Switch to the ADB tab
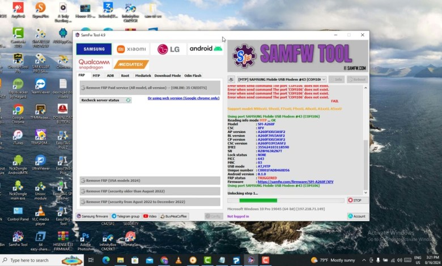The width and height of the screenshot is (442, 266). 110,75
